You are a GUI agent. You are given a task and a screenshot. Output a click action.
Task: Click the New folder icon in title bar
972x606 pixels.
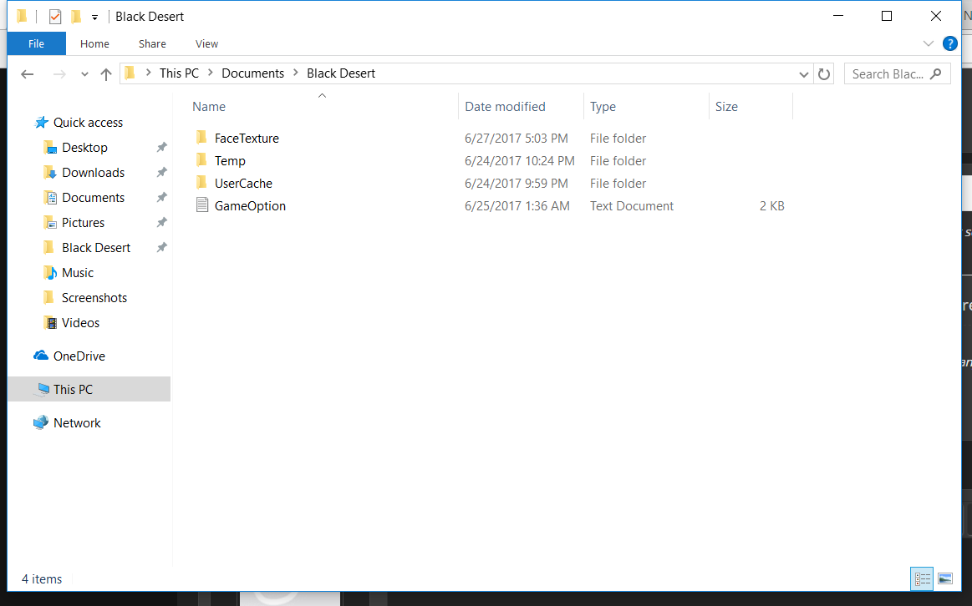point(76,17)
